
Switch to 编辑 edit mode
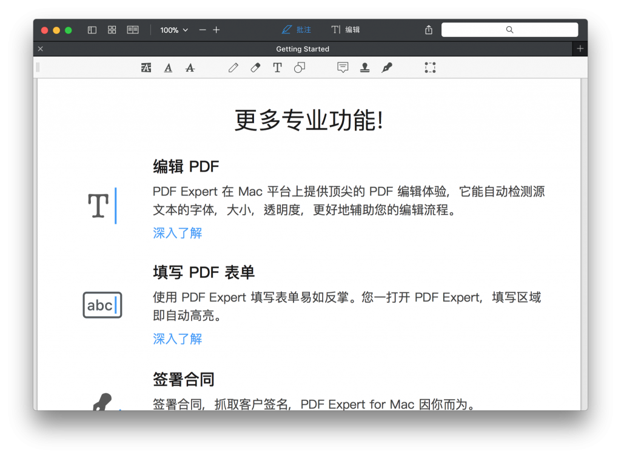tap(345, 30)
